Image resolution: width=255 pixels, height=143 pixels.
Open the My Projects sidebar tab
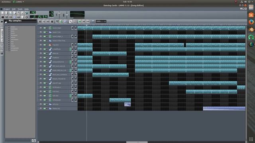click(2, 26)
